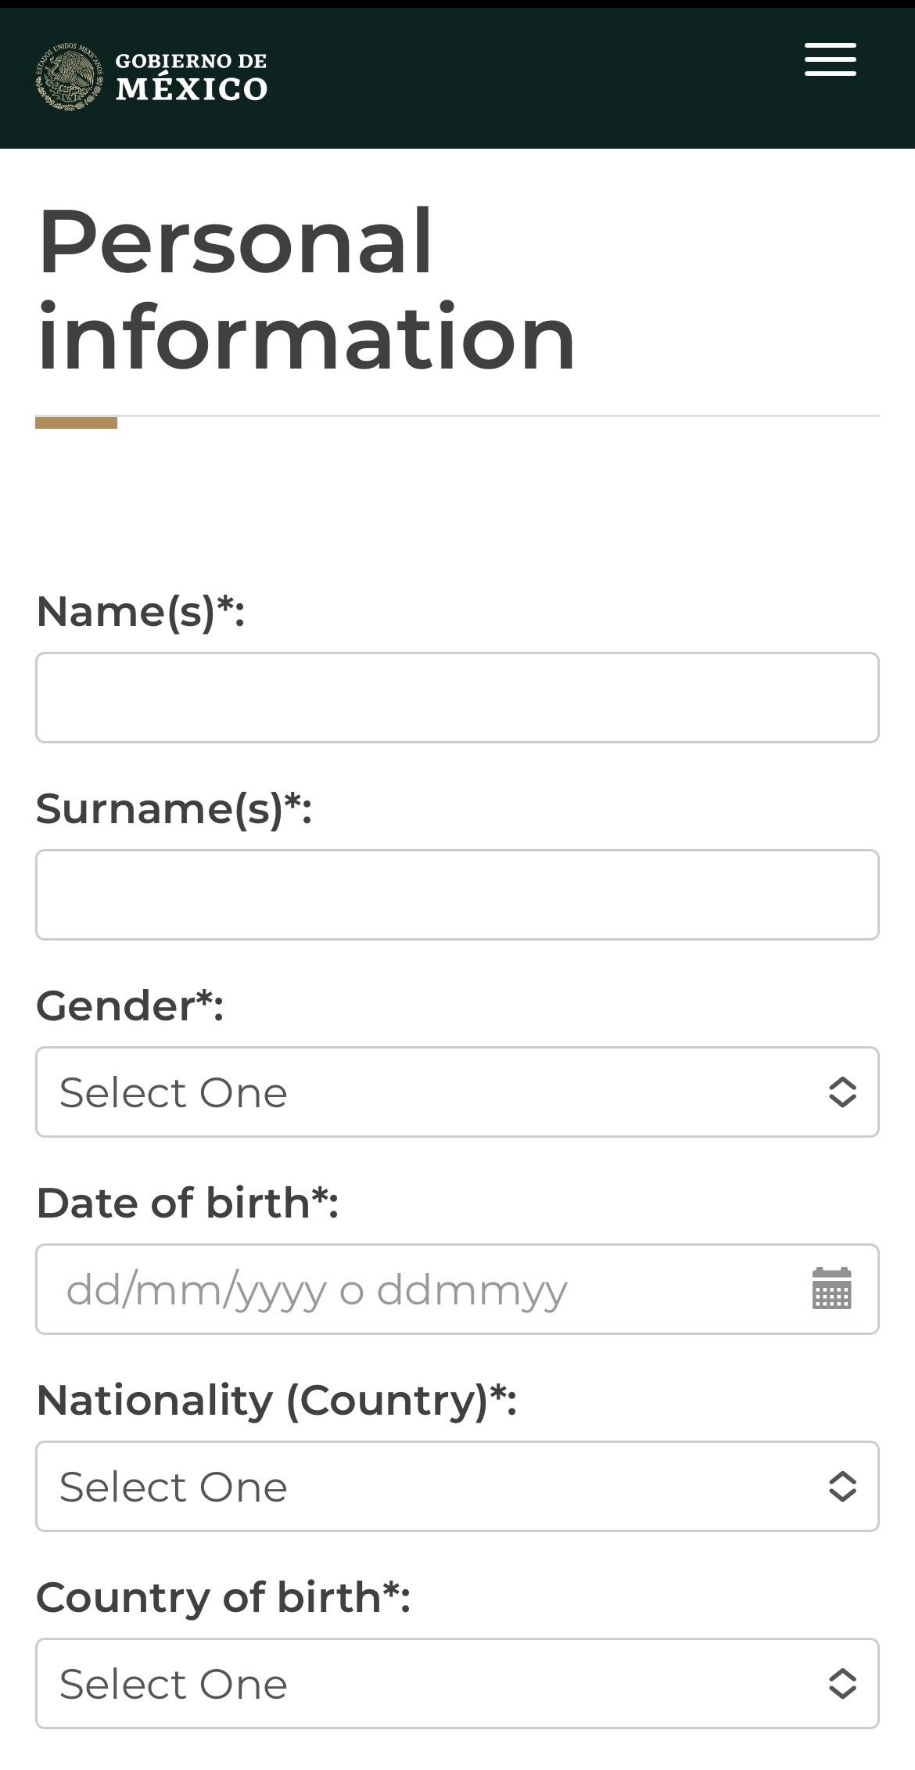Click the Gobierno de México wordmark
This screenshot has height=1770, width=915.
[191, 77]
